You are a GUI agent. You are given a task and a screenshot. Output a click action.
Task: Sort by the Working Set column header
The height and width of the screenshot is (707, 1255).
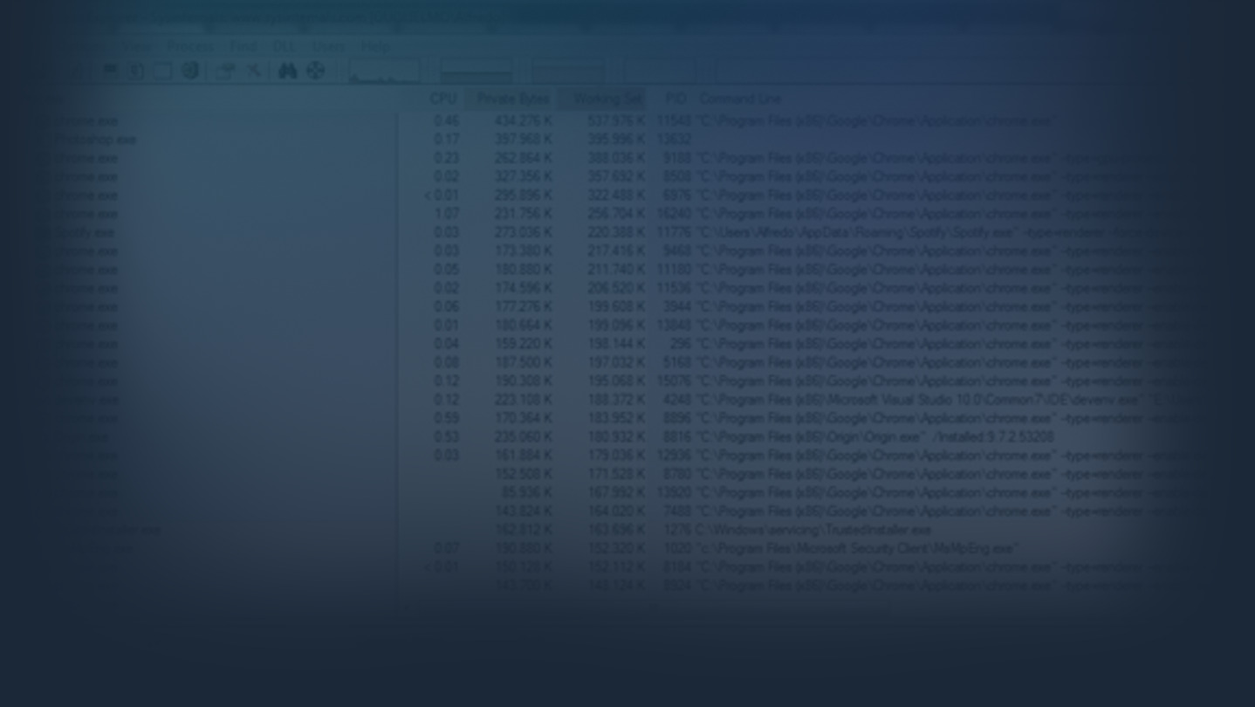point(606,99)
